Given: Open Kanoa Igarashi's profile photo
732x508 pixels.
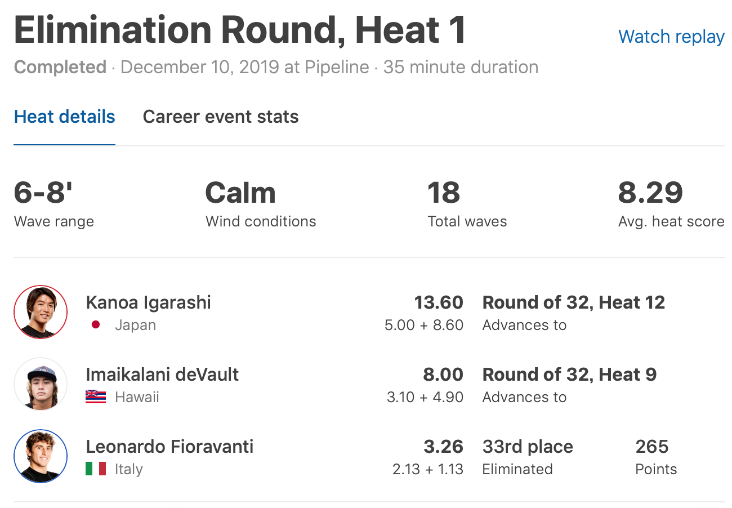Looking at the screenshot, I should [x=41, y=313].
